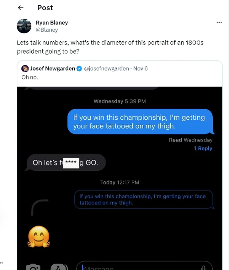Click the @josefnewgarden handle
229x270 pixels.
pos(106,69)
